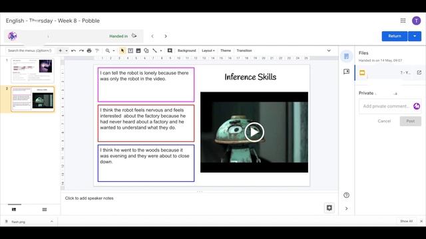This screenshot has width=426, height=239.
Task: Click the search the menus field
Action: [30, 50]
